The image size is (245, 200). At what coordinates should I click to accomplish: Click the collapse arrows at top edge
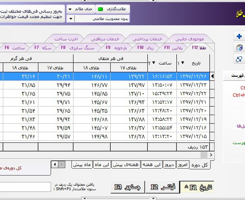click(x=119, y=1)
